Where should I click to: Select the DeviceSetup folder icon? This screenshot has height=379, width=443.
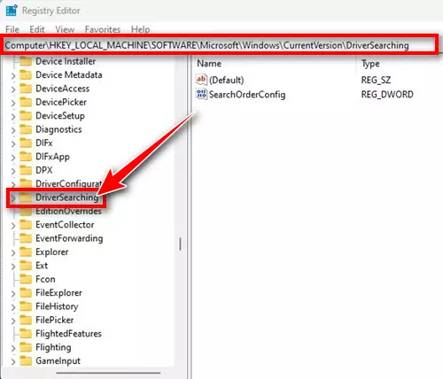click(26, 116)
